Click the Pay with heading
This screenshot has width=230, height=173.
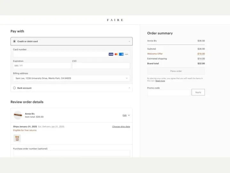pos(17,31)
